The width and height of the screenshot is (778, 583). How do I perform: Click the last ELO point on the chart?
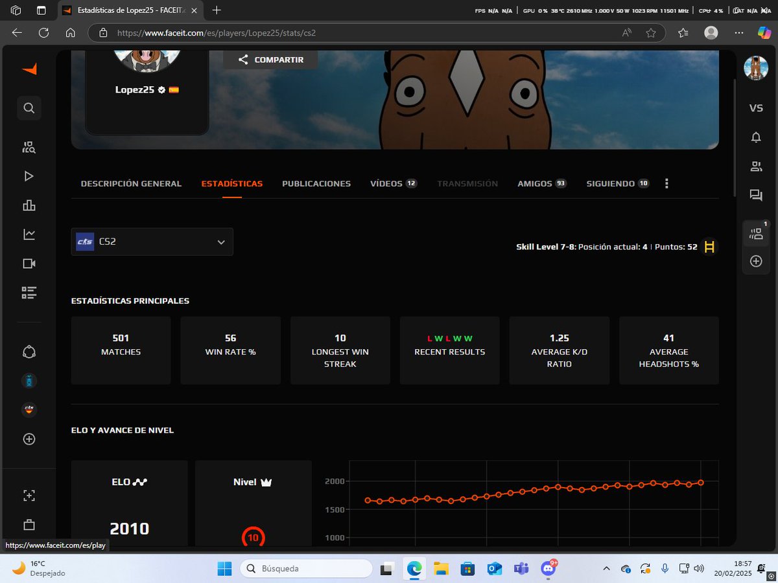click(701, 482)
